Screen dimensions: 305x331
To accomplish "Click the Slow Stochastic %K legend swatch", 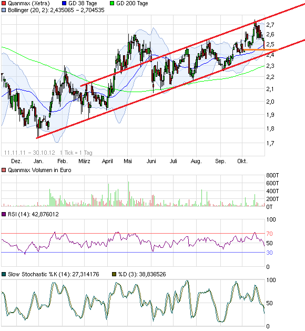I will point(4,274).
